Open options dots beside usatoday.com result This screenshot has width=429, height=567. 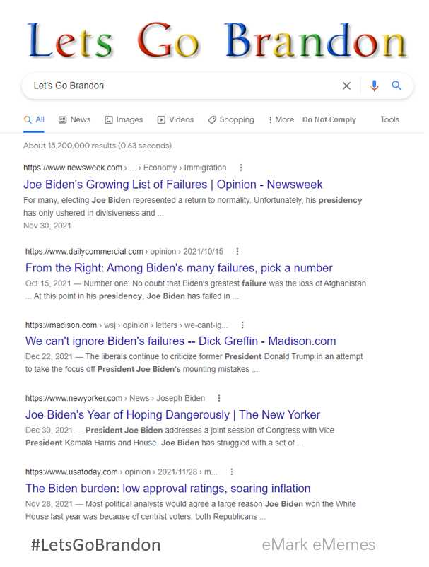tap(232, 472)
